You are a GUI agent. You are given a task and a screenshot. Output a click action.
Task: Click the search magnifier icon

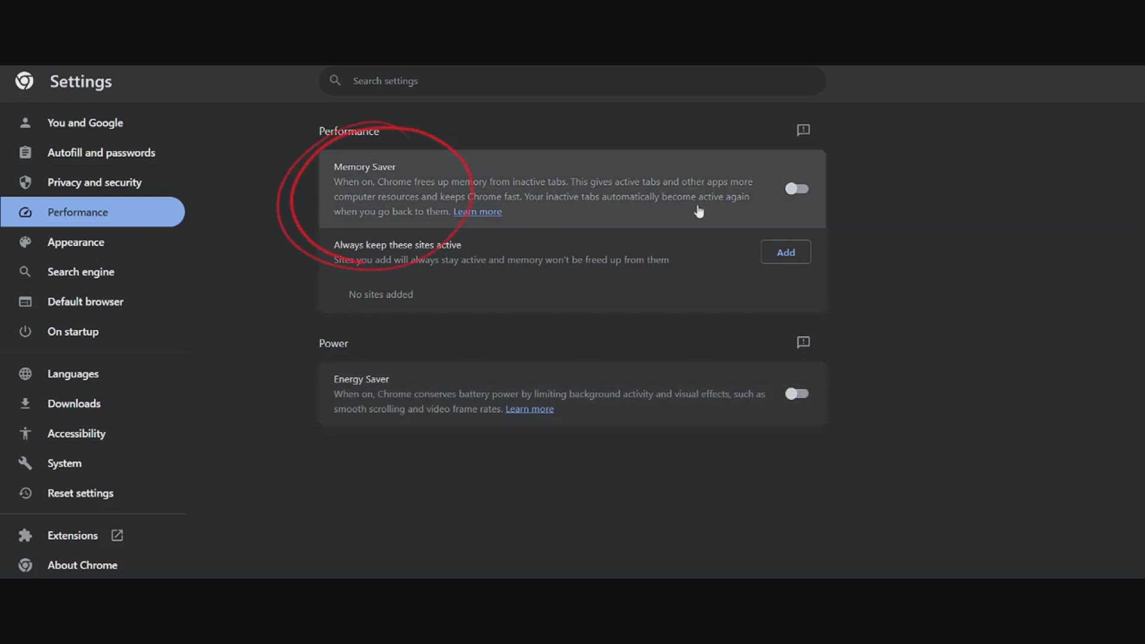[335, 80]
